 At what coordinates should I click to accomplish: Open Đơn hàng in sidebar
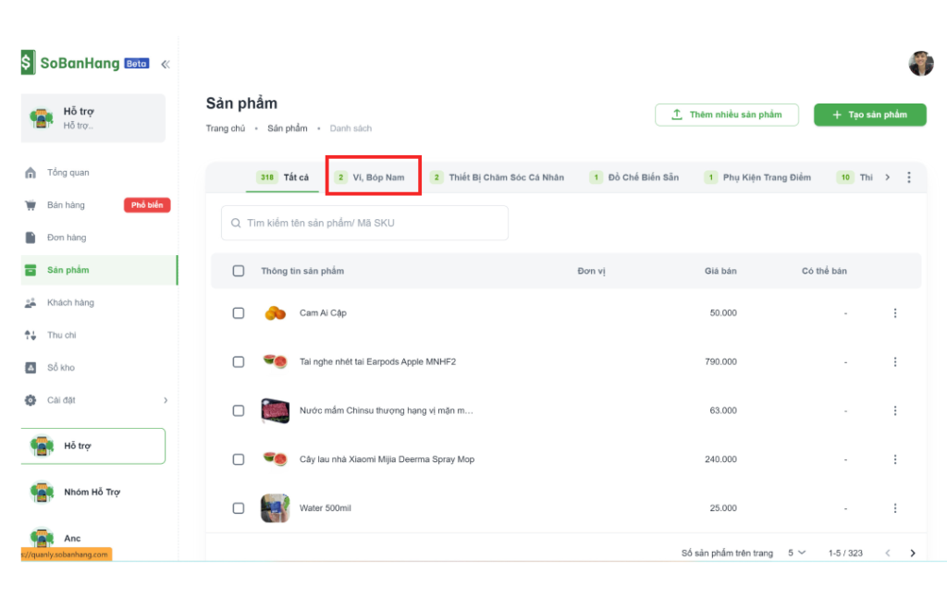66,238
